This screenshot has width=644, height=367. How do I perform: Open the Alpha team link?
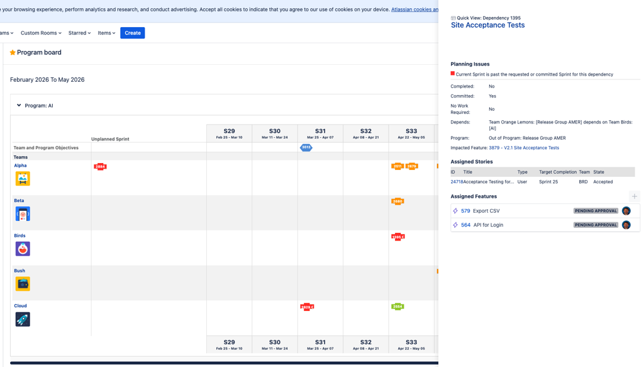click(20, 166)
